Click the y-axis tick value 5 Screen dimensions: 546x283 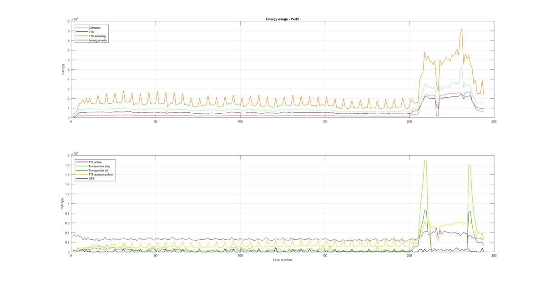pos(68,70)
